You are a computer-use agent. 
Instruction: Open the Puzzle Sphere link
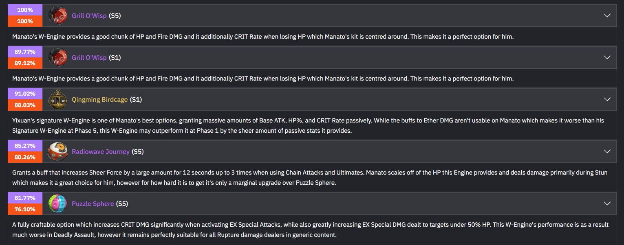pyautogui.click(x=93, y=204)
